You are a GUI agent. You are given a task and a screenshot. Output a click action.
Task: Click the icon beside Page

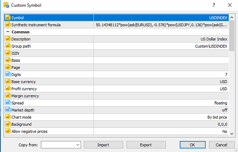tap(8, 68)
